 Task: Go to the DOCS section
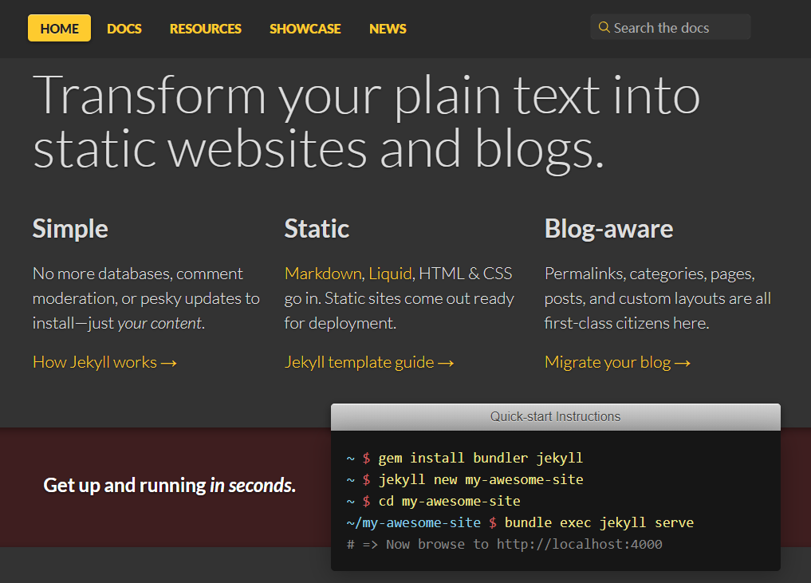click(124, 29)
